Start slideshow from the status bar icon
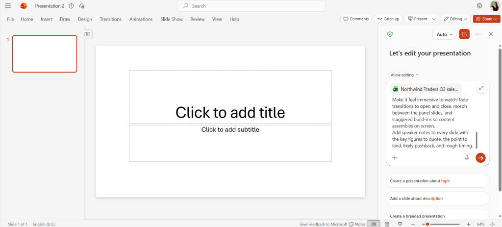The width and height of the screenshot is (502, 227). point(400,224)
